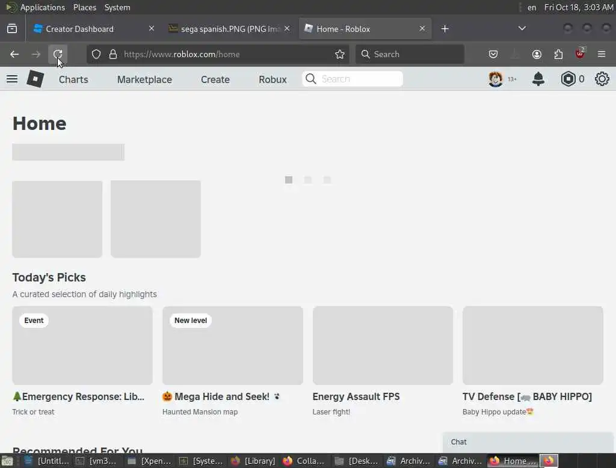Screen dimensions: 616x468
Task: Open the Pocket save icon
Action: coord(493,54)
